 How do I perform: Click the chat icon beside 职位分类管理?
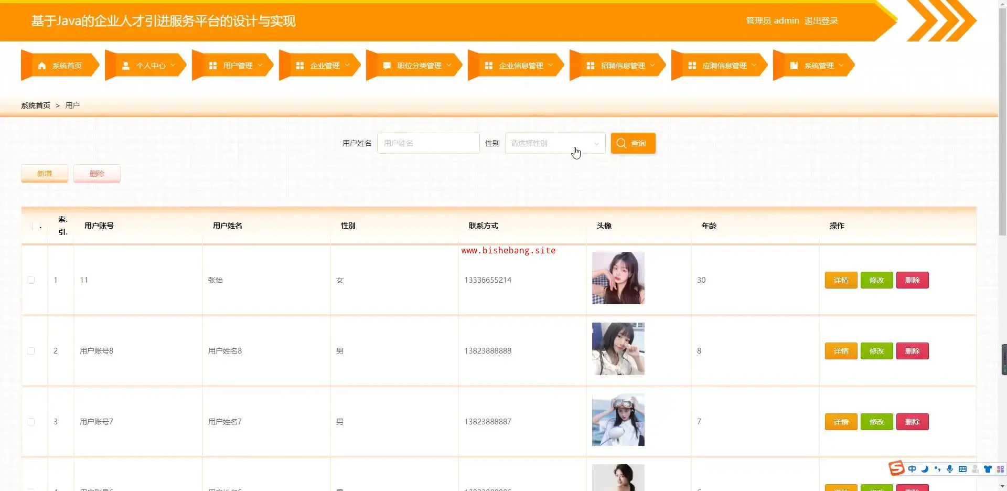[387, 66]
